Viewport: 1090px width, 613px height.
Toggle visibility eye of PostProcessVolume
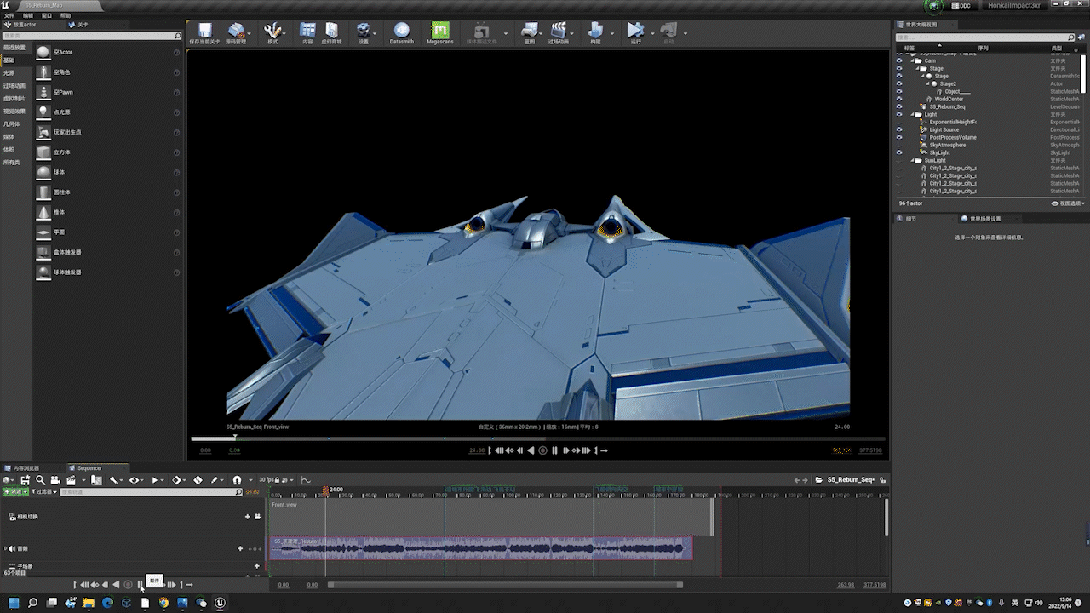[x=898, y=137]
